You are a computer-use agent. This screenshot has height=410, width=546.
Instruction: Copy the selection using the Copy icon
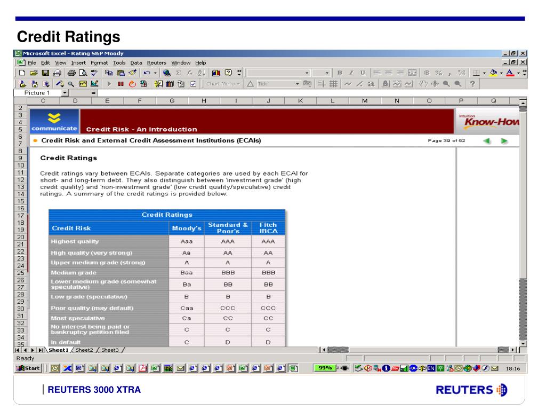[x=109, y=73]
